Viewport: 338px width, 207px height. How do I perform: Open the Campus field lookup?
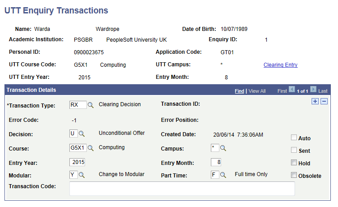click(x=223, y=148)
